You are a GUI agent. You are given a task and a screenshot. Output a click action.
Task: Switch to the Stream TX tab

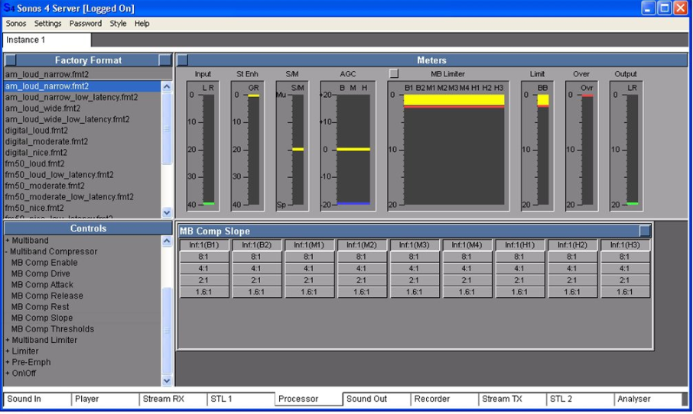pyautogui.click(x=512, y=399)
